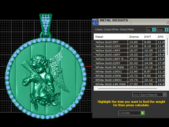Click 19.23 grams in the 18KY R... row
The width and height of the screenshot is (169, 127).
click(133, 59)
